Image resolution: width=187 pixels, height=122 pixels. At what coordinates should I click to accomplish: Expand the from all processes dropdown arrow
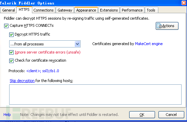[x=77, y=44]
